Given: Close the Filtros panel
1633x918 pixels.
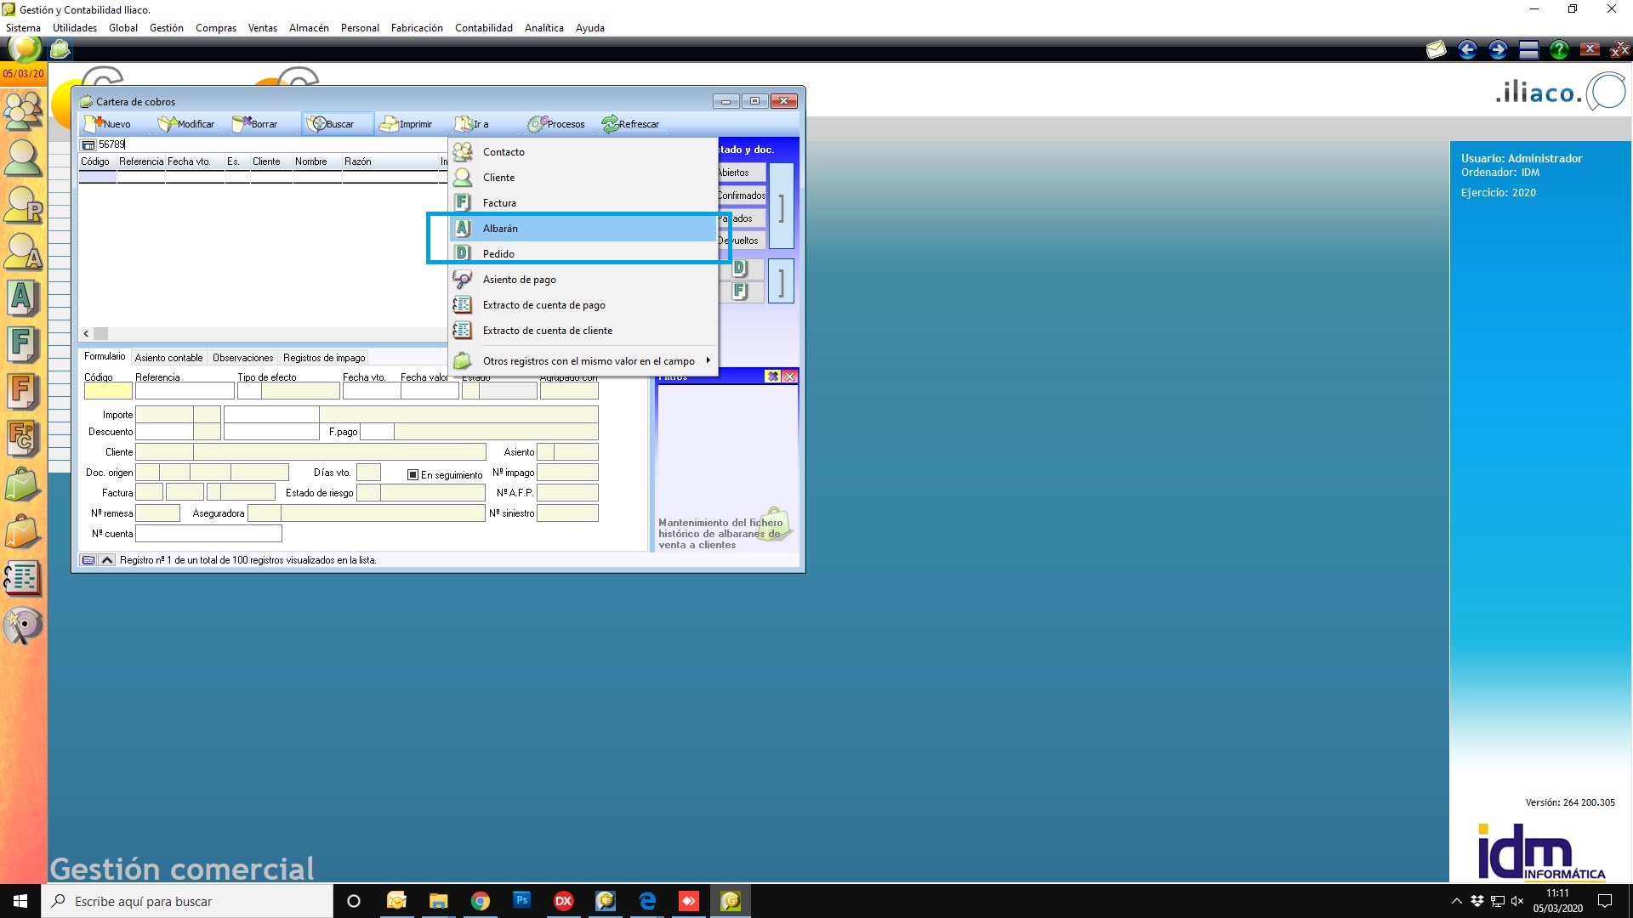Looking at the screenshot, I should click(x=790, y=377).
